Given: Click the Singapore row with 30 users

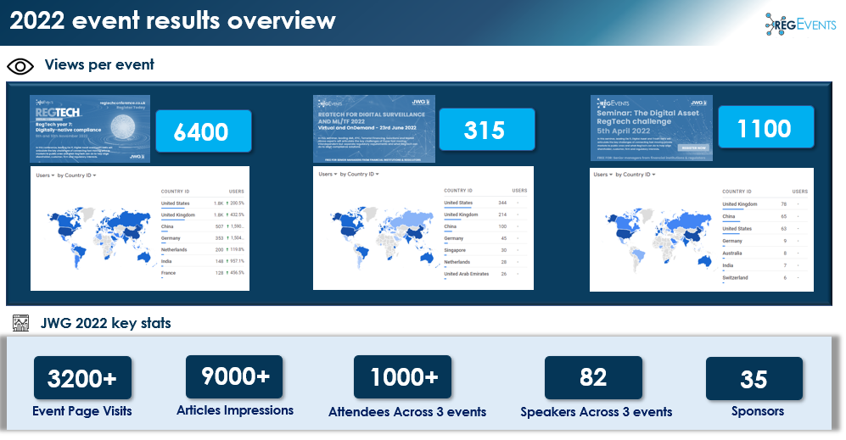Looking at the screenshot, I should point(485,250).
